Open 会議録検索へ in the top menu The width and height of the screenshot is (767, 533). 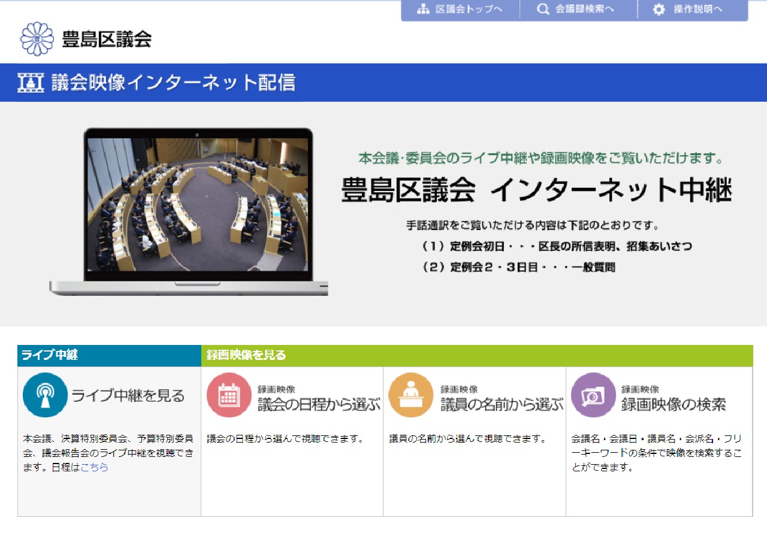pyautogui.click(x=584, y=10)
